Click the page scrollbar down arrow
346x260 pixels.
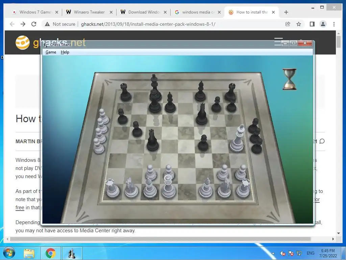339,233
